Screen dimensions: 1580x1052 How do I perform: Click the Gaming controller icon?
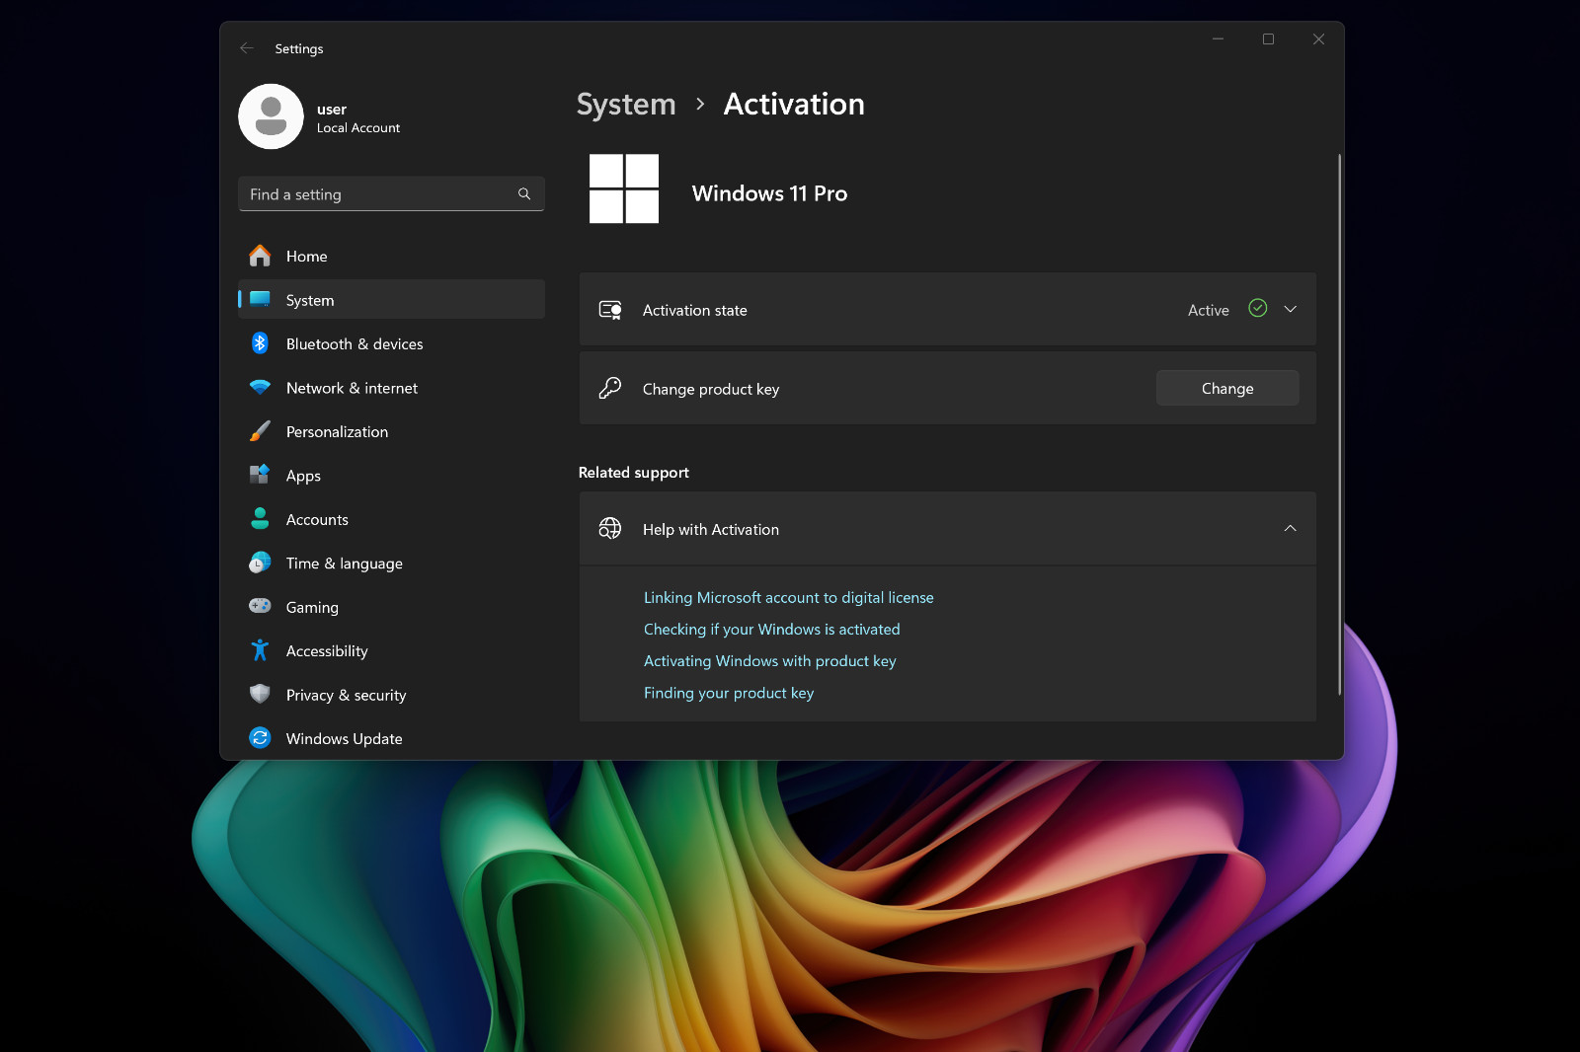(x=260, y=606)
